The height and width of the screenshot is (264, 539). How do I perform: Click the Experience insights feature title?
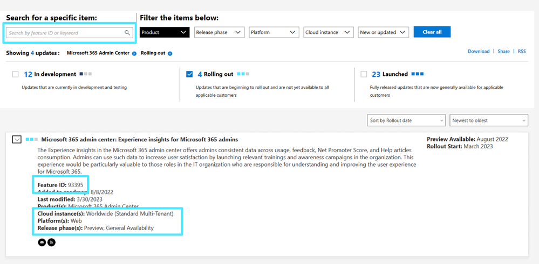point(140,139)
